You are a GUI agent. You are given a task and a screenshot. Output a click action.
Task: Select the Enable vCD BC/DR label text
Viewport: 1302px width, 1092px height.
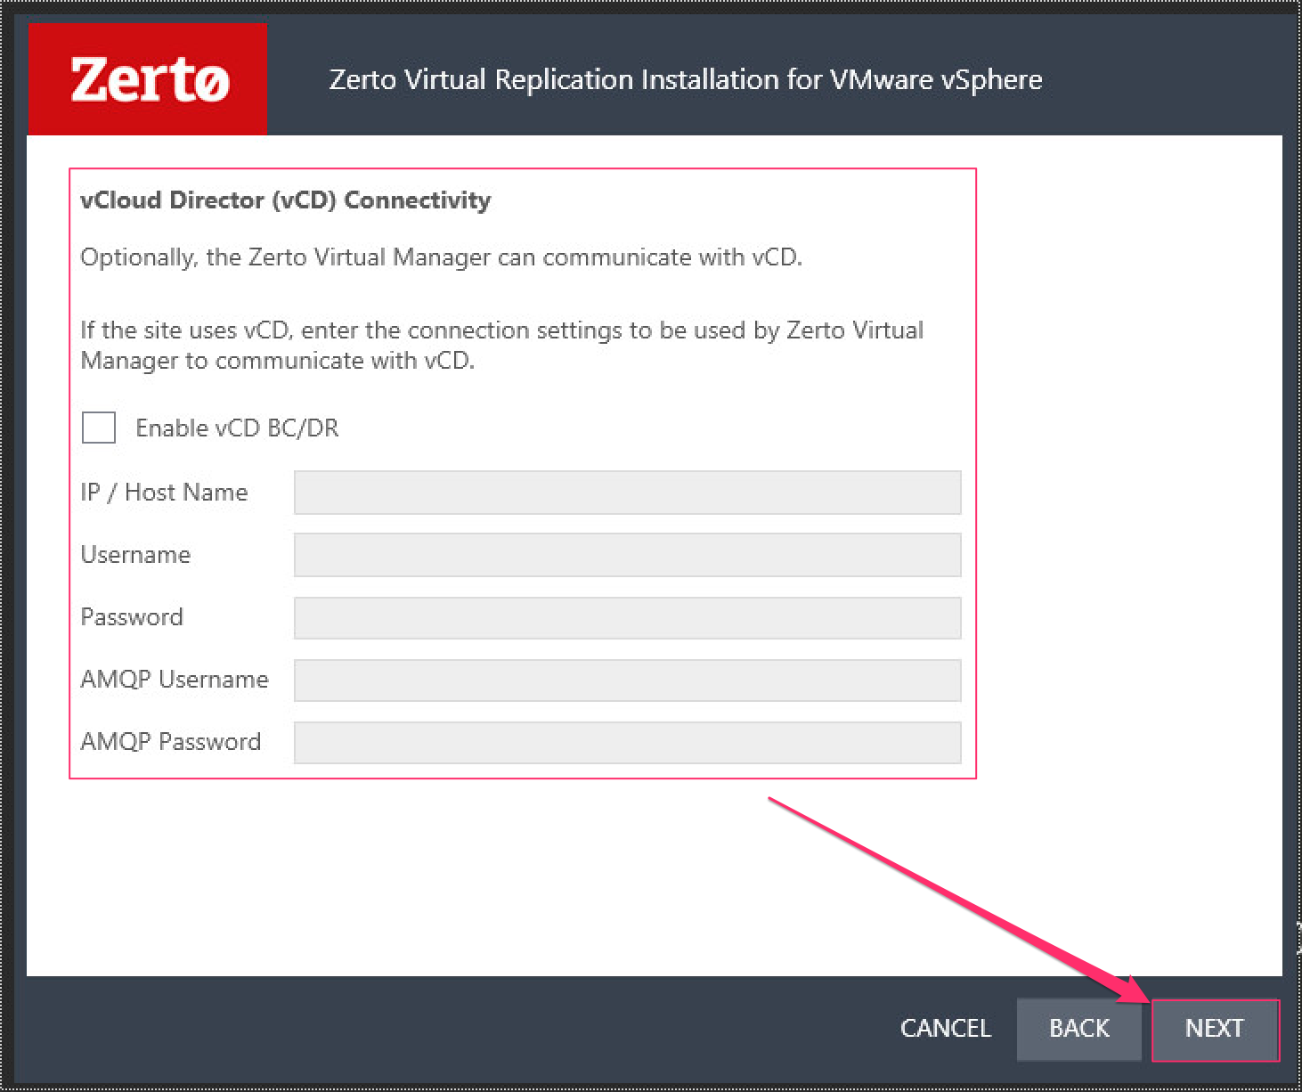point(237,428)
